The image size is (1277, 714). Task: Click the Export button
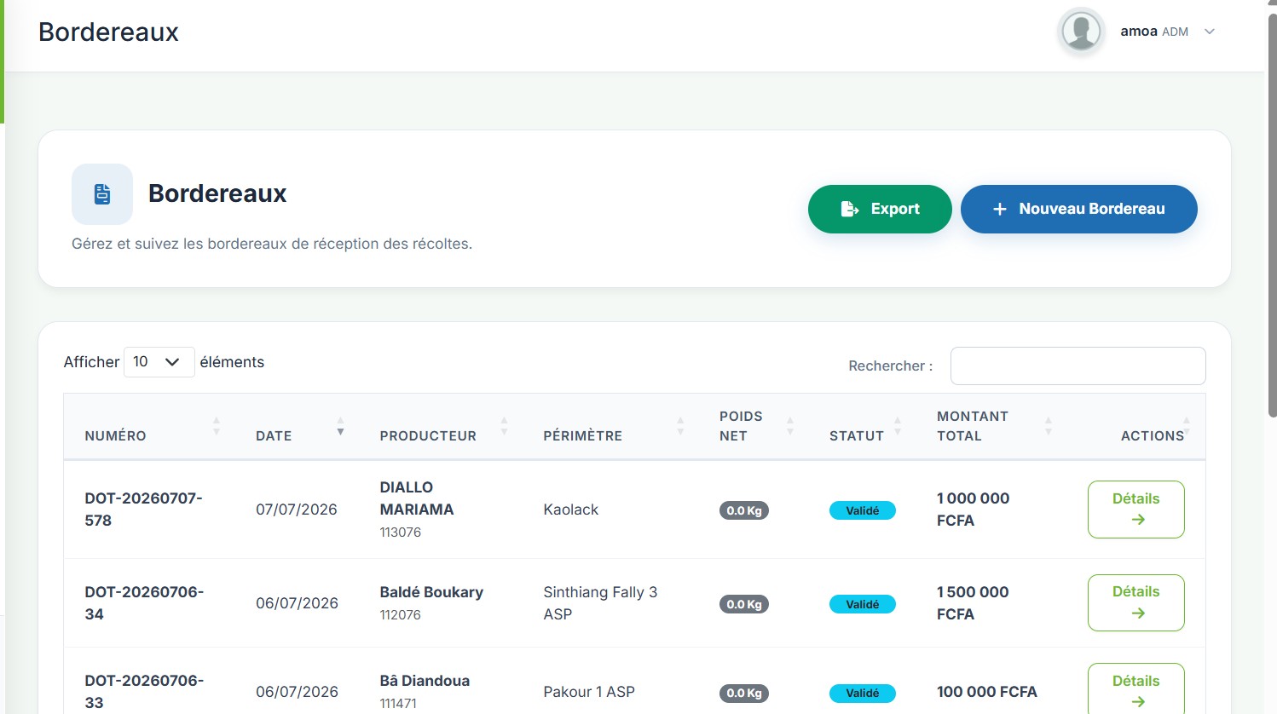click(880, 209)
